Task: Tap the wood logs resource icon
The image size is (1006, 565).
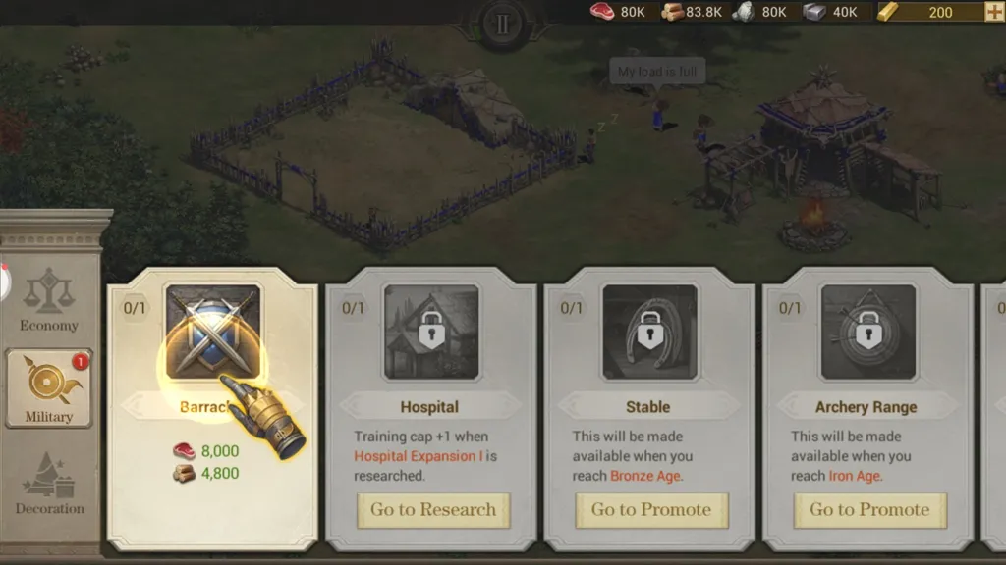Action: 672,12
